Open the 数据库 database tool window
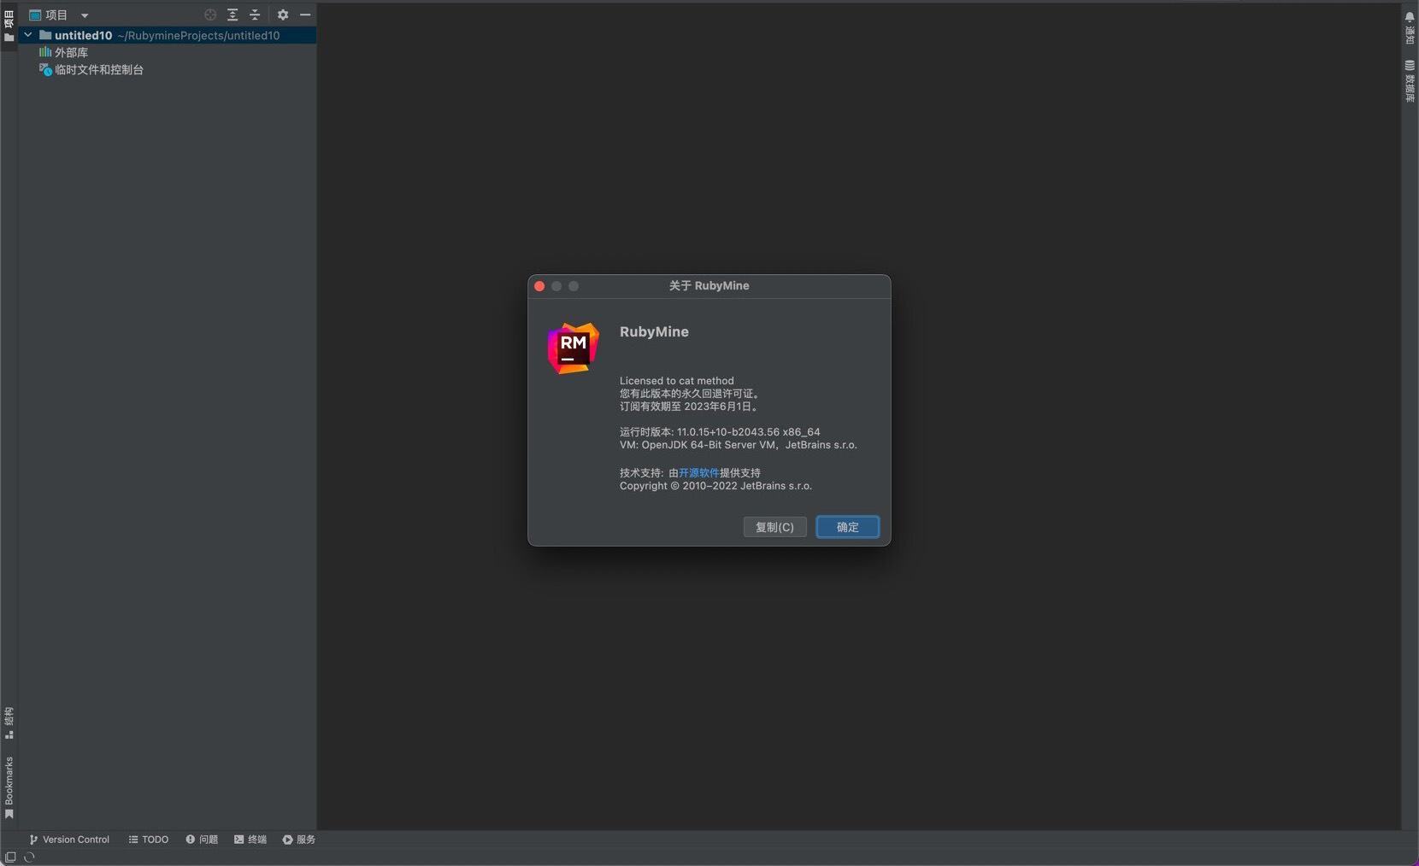Image resolution: width=1419 pixels, height=866 pixels. 1410,81
